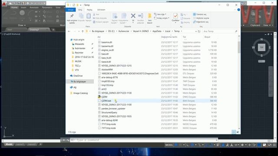Click Save in AutoCAD quick access toolbar
Viewport: 278px width, 156px height.
19,3
